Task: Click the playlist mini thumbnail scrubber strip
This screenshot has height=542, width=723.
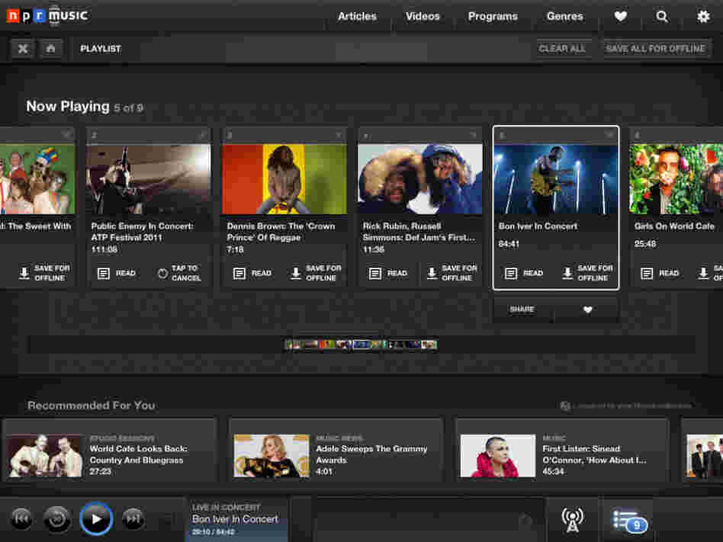Action: [361, 345]
